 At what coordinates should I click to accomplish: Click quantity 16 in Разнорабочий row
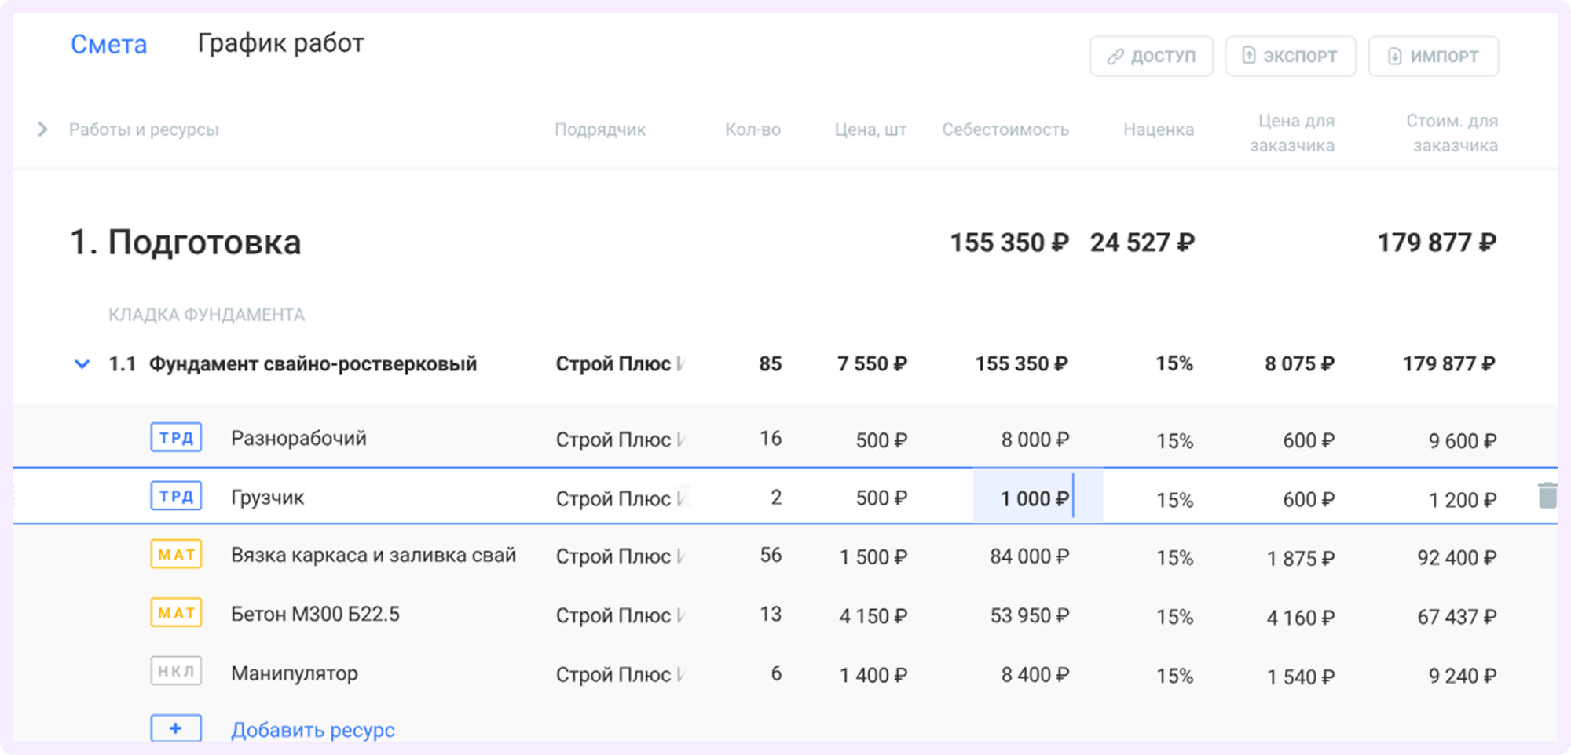(x=771, y=438)
